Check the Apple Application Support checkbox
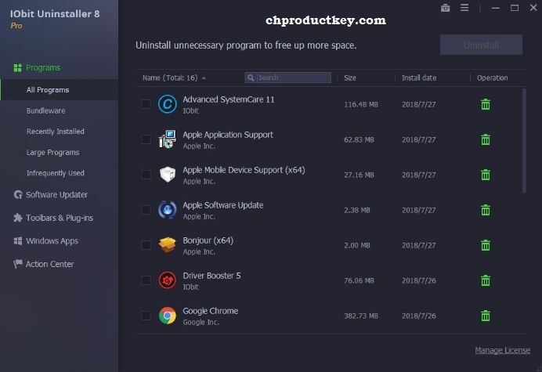Screen dimensions: 542x372 146,139
